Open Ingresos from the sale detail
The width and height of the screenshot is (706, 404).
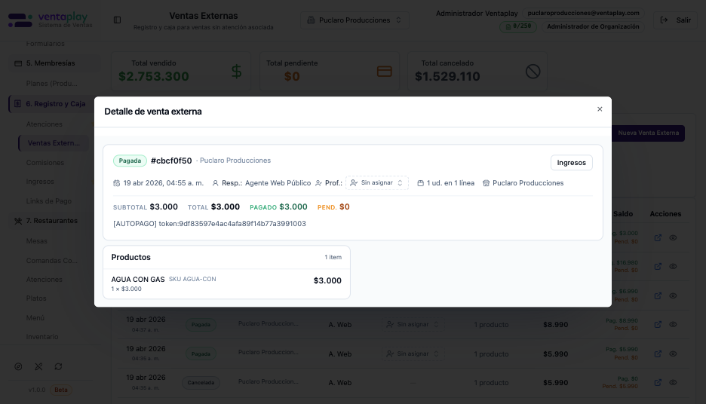572,162
